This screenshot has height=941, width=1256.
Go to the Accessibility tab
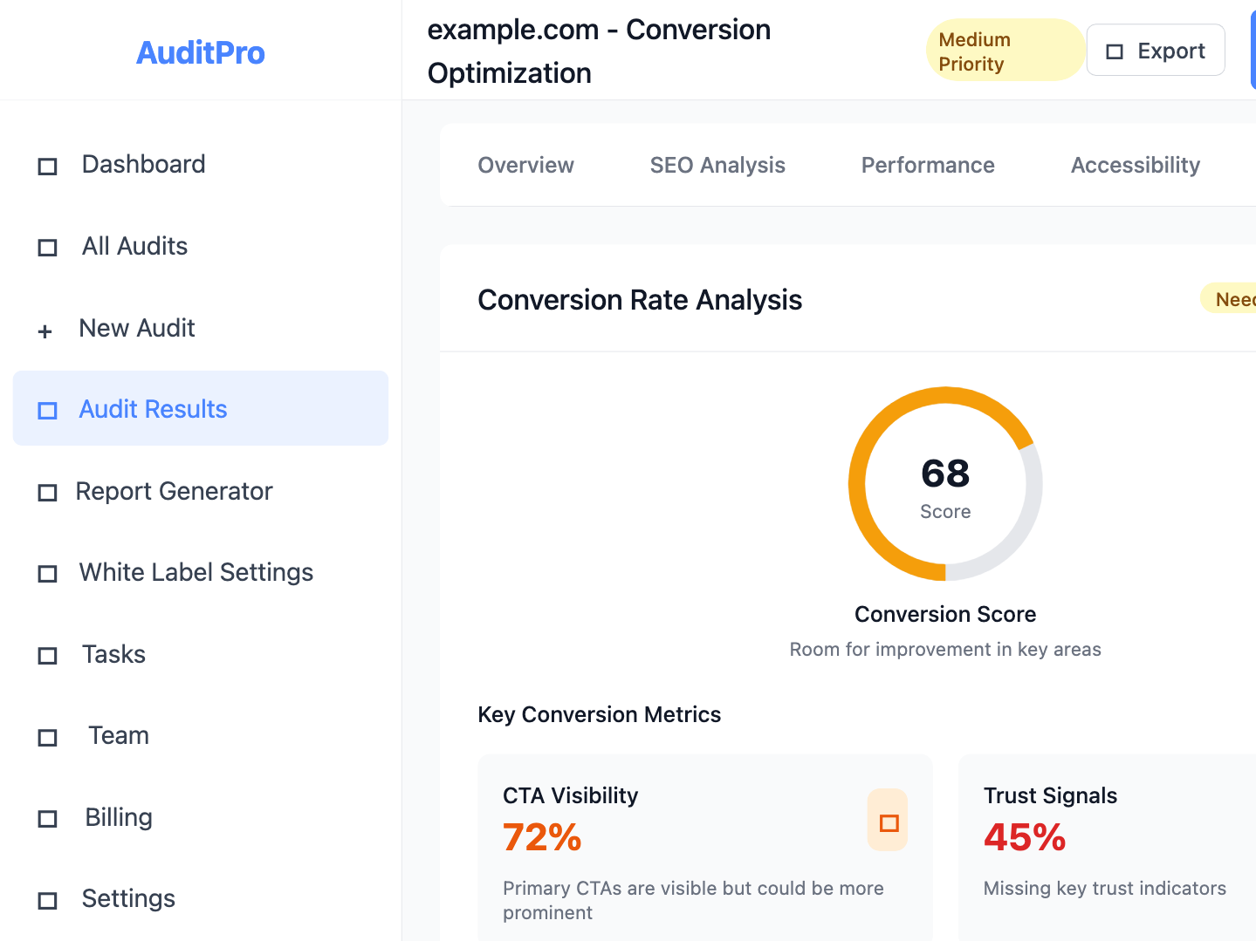[x=1135, y=165]
